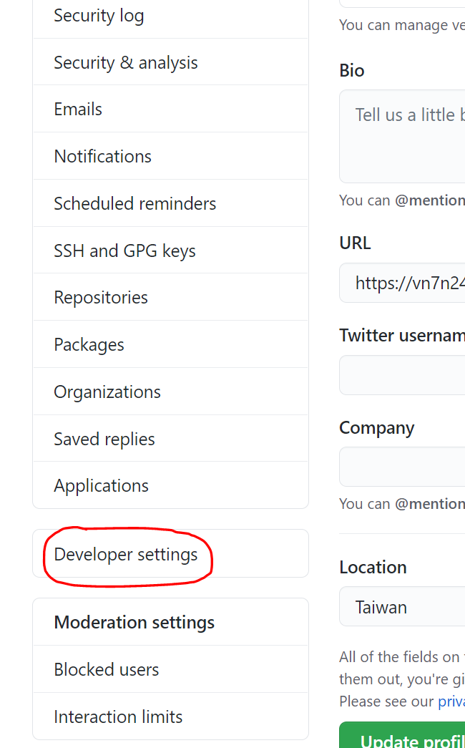The height and width of the screenshot is (748, 465).
Task: Go to Security & analysis page
Action: pyautogui.click(x=126, y=63)
